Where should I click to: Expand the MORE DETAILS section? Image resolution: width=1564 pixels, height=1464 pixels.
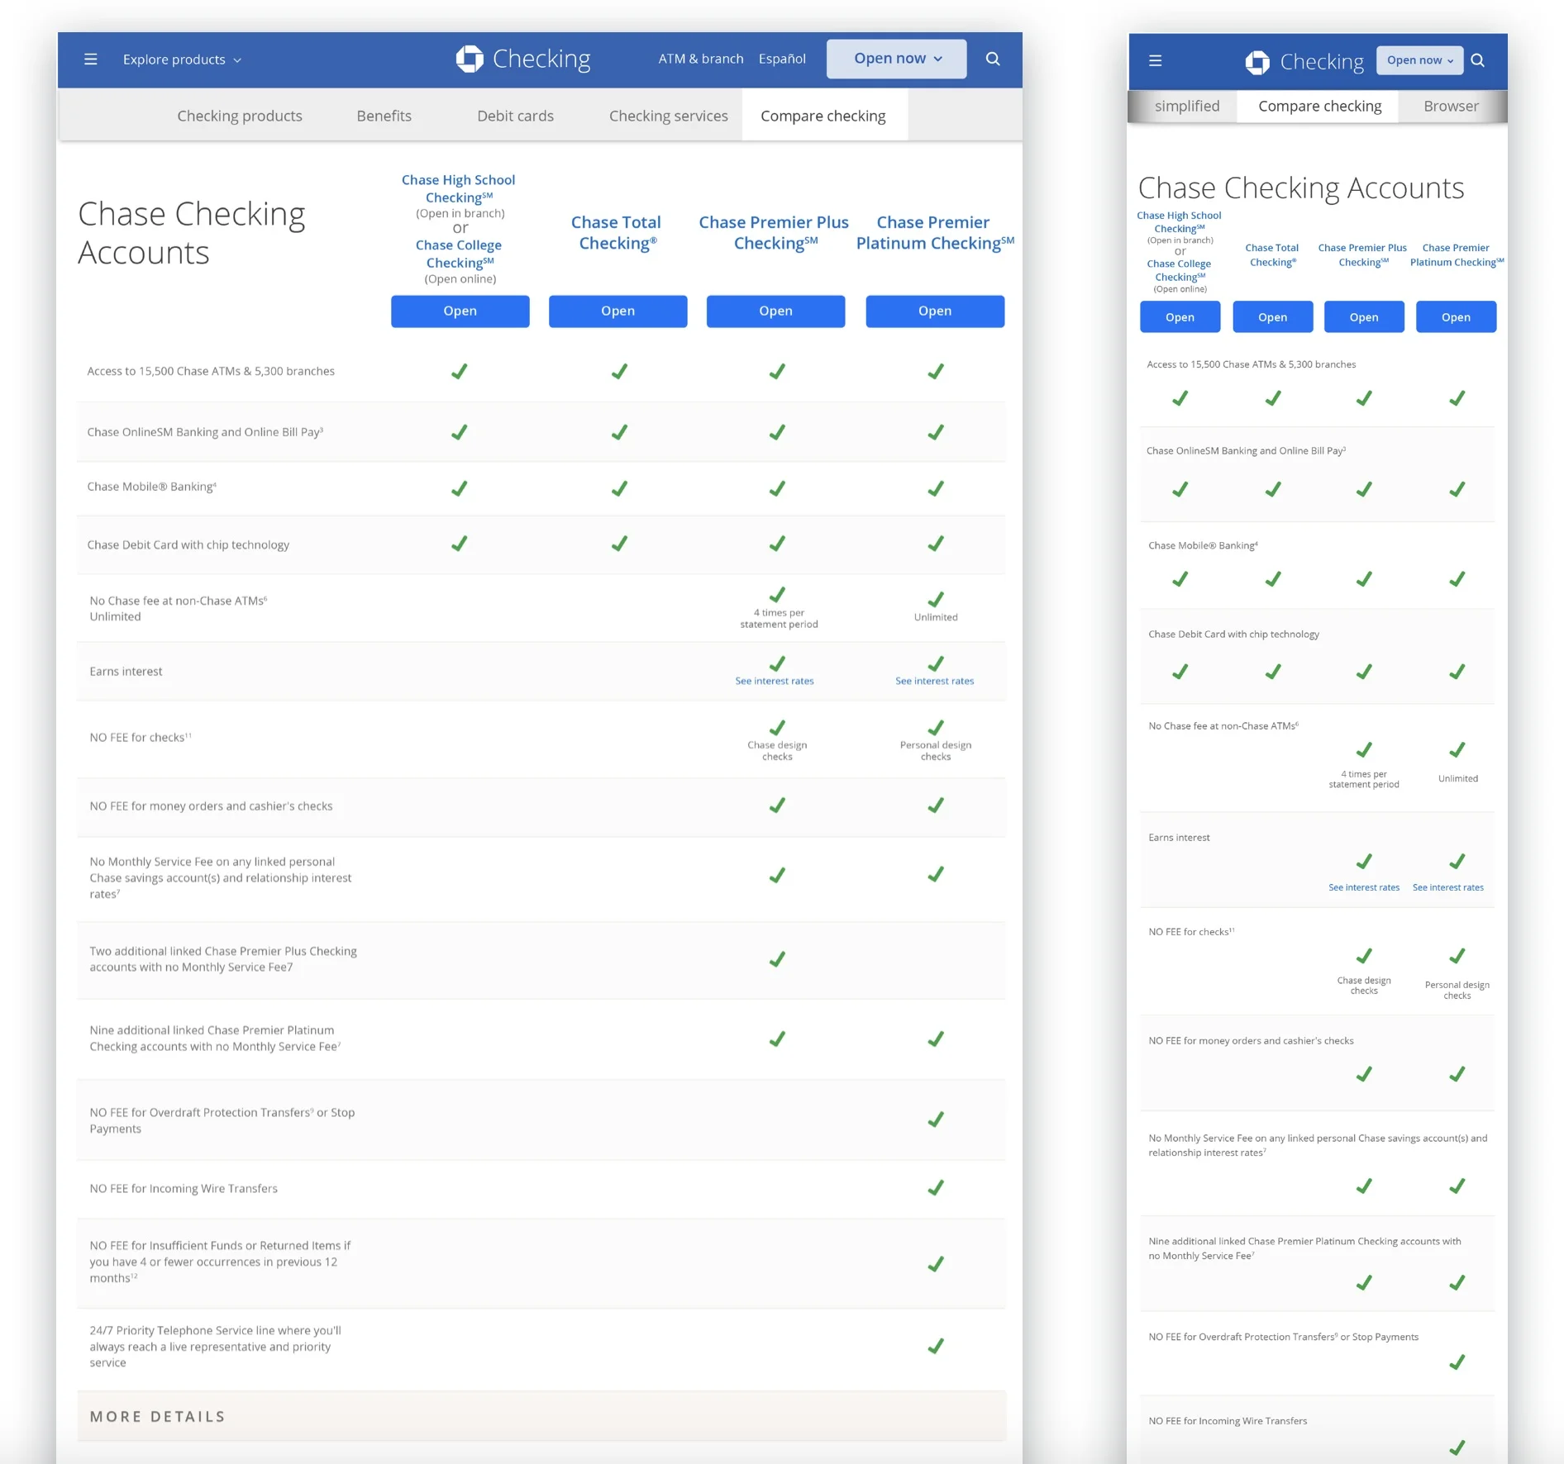point(541,1416)
